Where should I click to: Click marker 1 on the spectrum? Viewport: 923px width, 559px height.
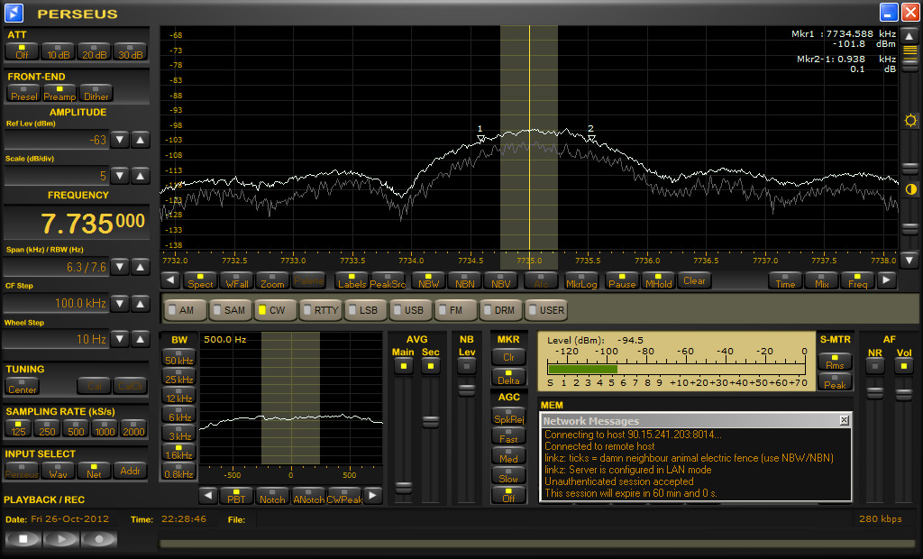(481, 137)
